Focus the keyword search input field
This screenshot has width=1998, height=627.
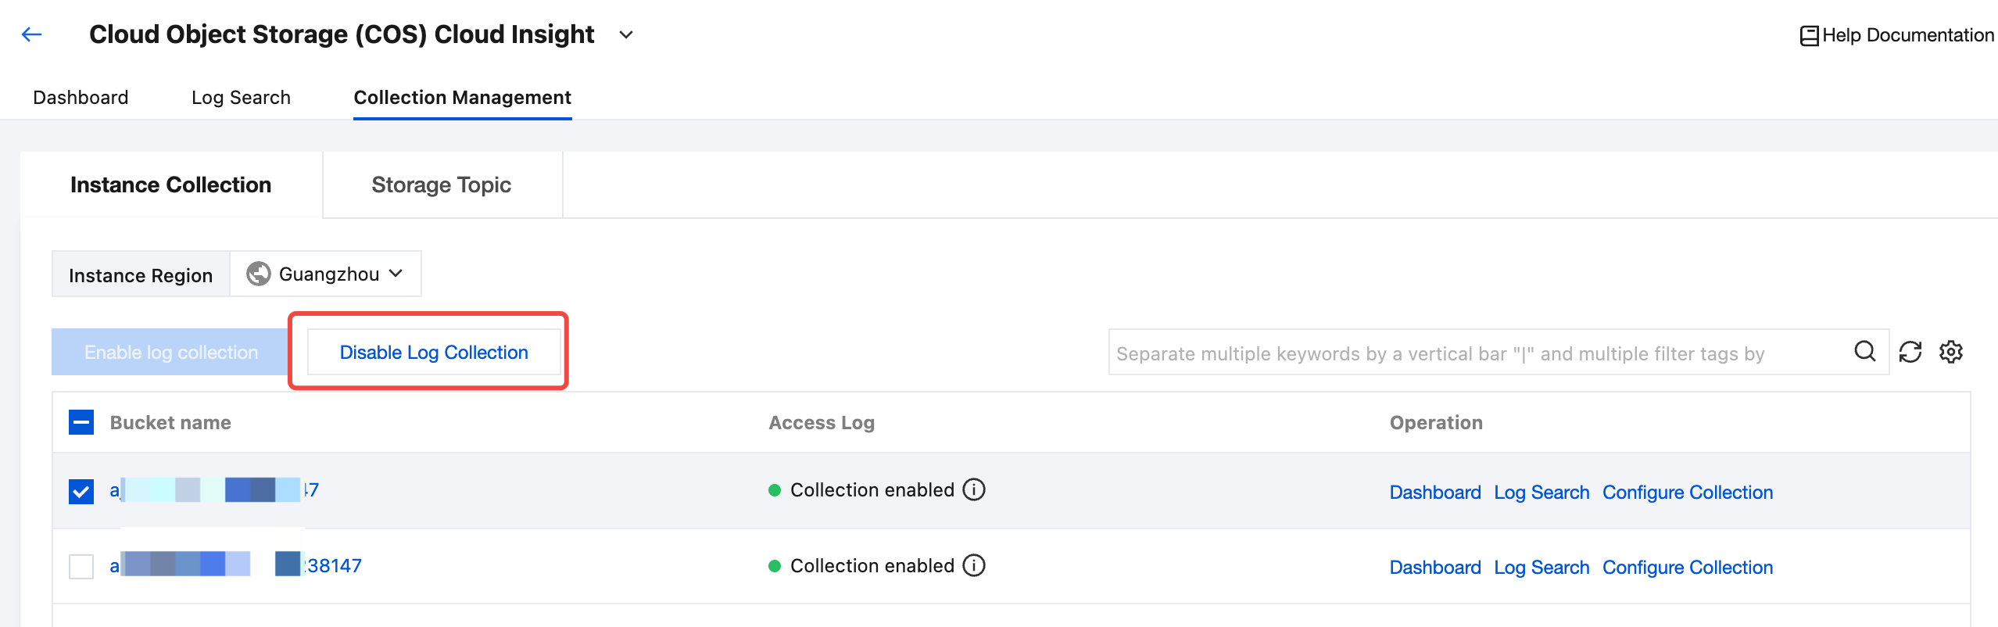point(1477,353)
